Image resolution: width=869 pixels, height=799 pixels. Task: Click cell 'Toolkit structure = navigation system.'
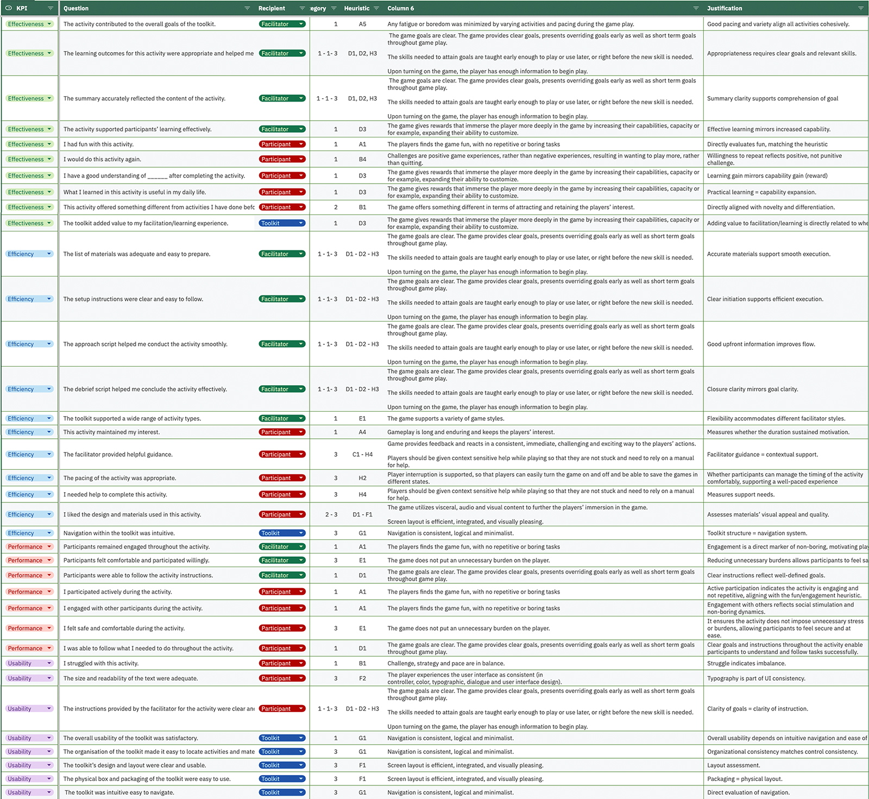(x=757, y=533)
